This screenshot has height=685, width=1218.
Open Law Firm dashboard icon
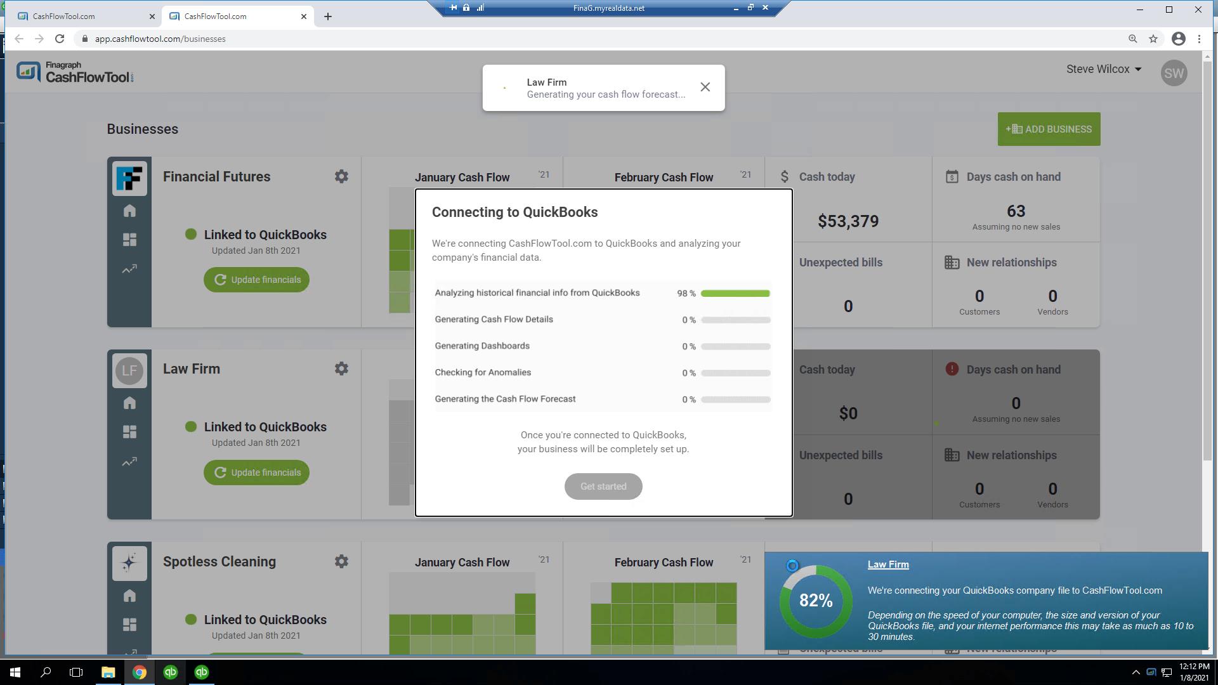(129, 432)
